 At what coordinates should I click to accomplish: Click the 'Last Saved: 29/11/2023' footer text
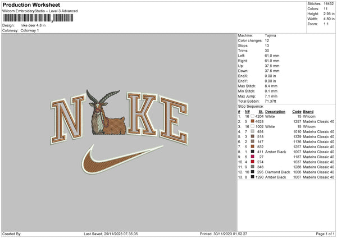click(111, 234)
